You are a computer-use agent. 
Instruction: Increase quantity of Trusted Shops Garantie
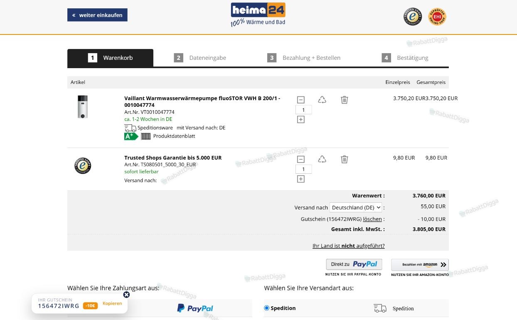pyautogui.click(x=301, y=179)
